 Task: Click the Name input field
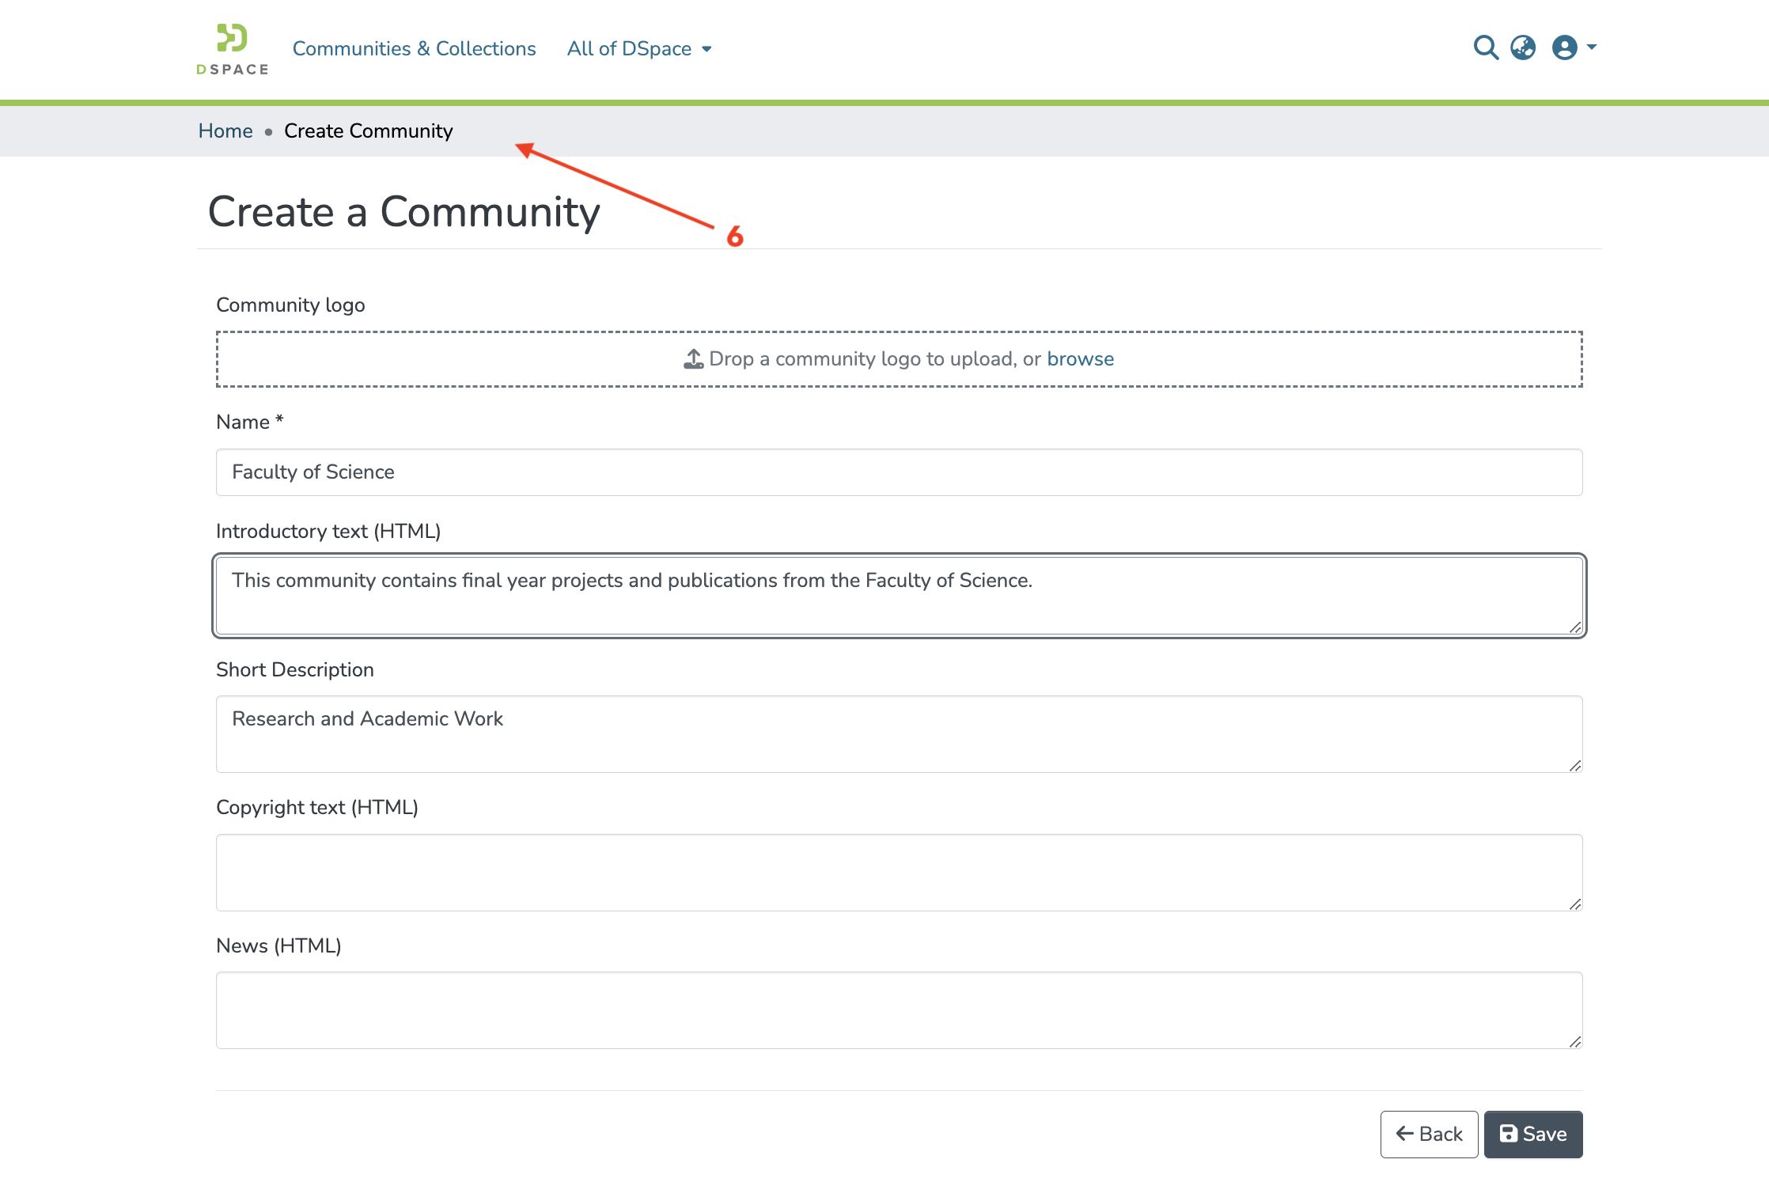pos(899,472)
